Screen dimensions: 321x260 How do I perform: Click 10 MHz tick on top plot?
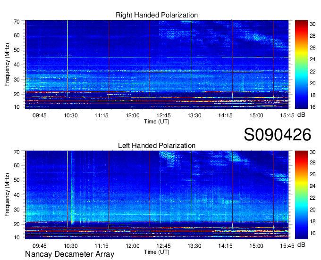17,107
